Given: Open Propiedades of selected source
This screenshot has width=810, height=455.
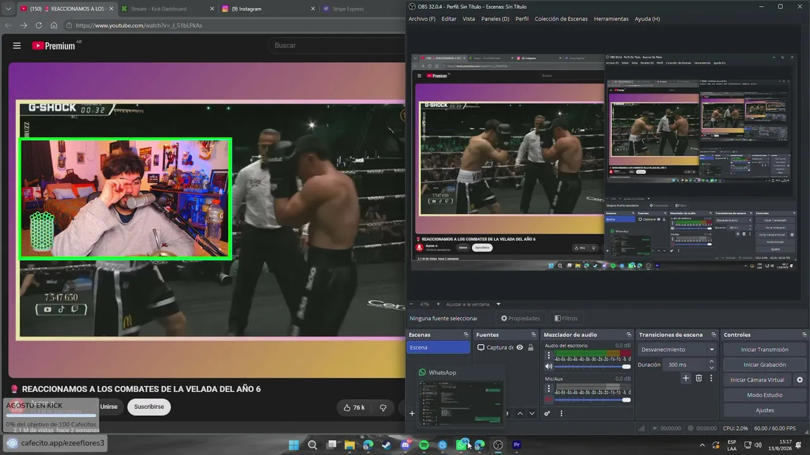Looking at the screenshot, I should pos(520,318).
